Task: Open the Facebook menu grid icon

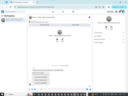Action: point(116,12)
